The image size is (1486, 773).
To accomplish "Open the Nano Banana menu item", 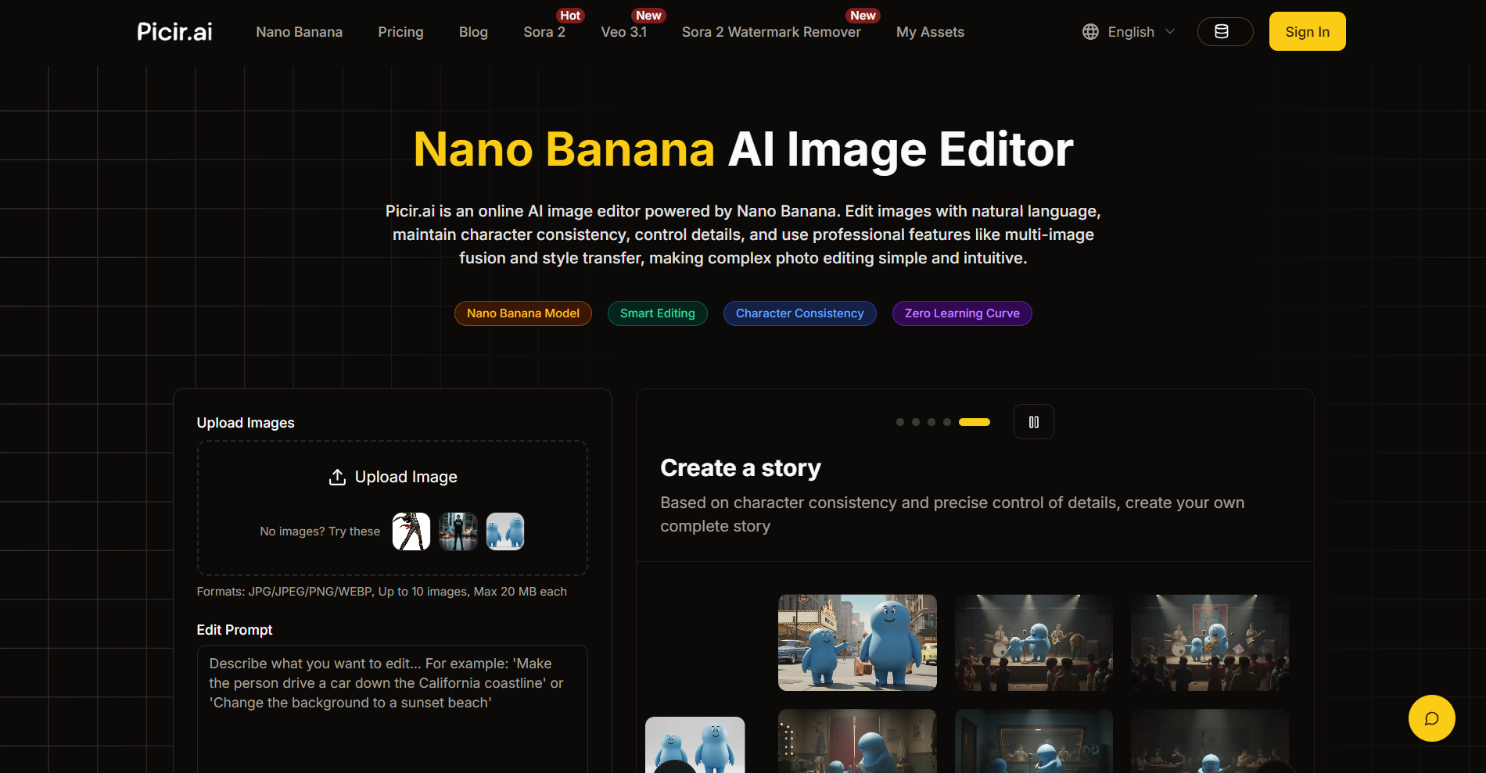I will point(299,32).
